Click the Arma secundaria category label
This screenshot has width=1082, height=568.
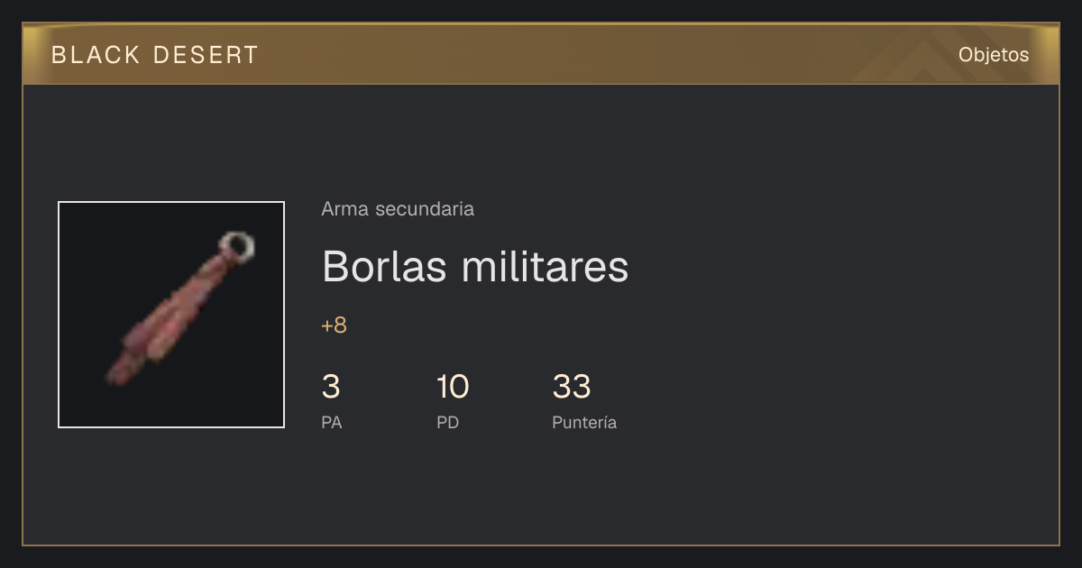(398, 209)
